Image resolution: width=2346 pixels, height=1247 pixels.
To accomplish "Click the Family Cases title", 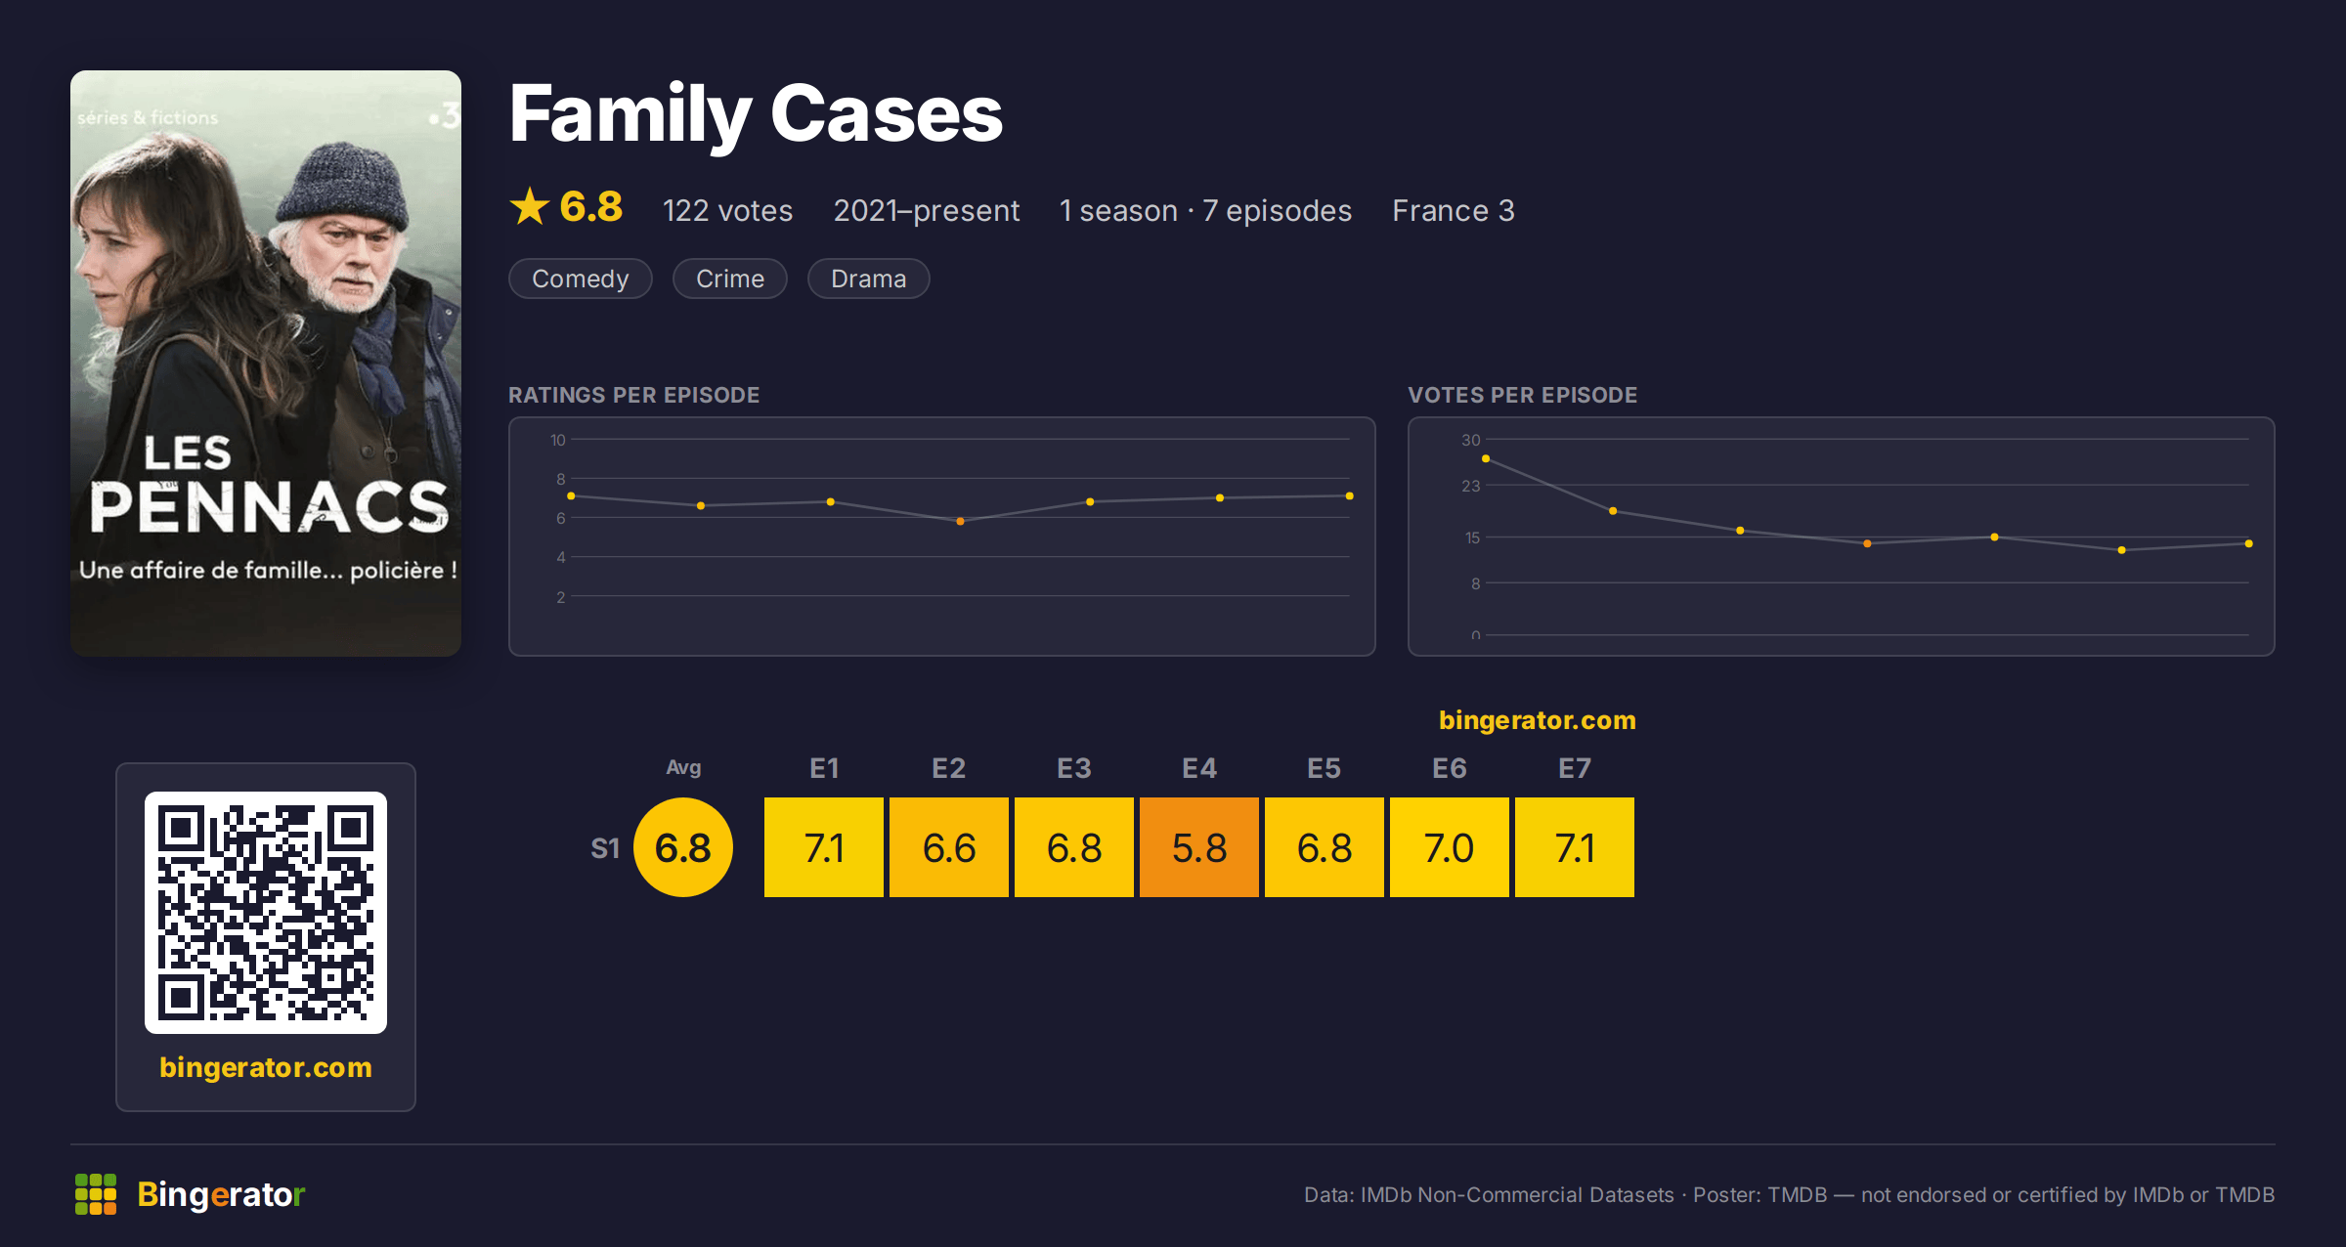I will coord(756,113).
